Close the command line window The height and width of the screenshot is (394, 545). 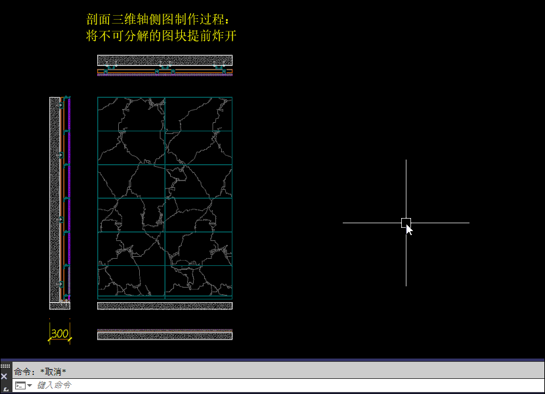click(x=5, y=376)
